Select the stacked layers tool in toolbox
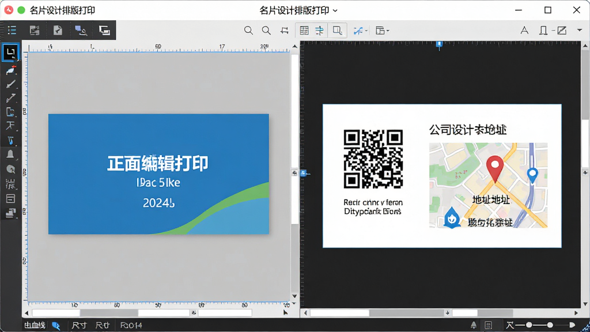 click(x=10, y=213)
